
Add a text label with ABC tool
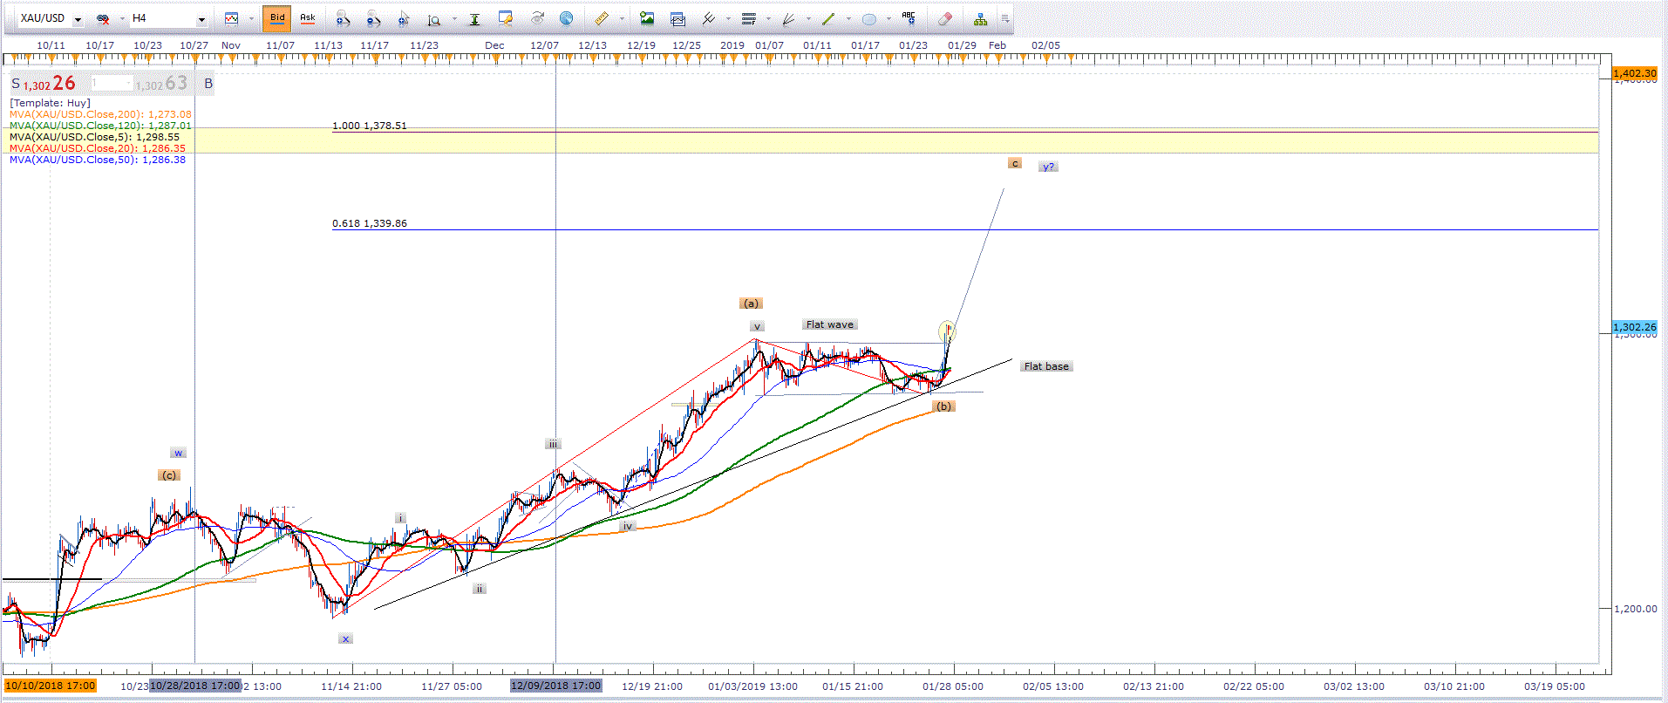(x=909, y=17)
